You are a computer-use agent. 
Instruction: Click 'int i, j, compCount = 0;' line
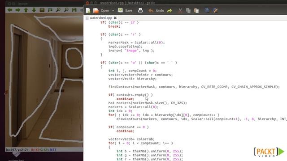pos(133,71)
